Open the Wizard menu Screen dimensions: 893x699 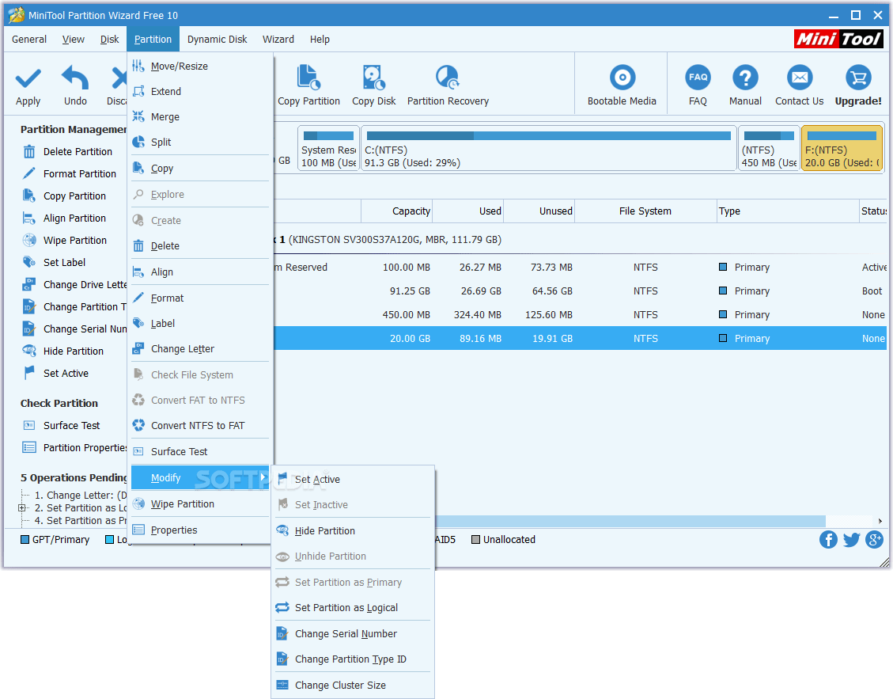tap(278, 40)
